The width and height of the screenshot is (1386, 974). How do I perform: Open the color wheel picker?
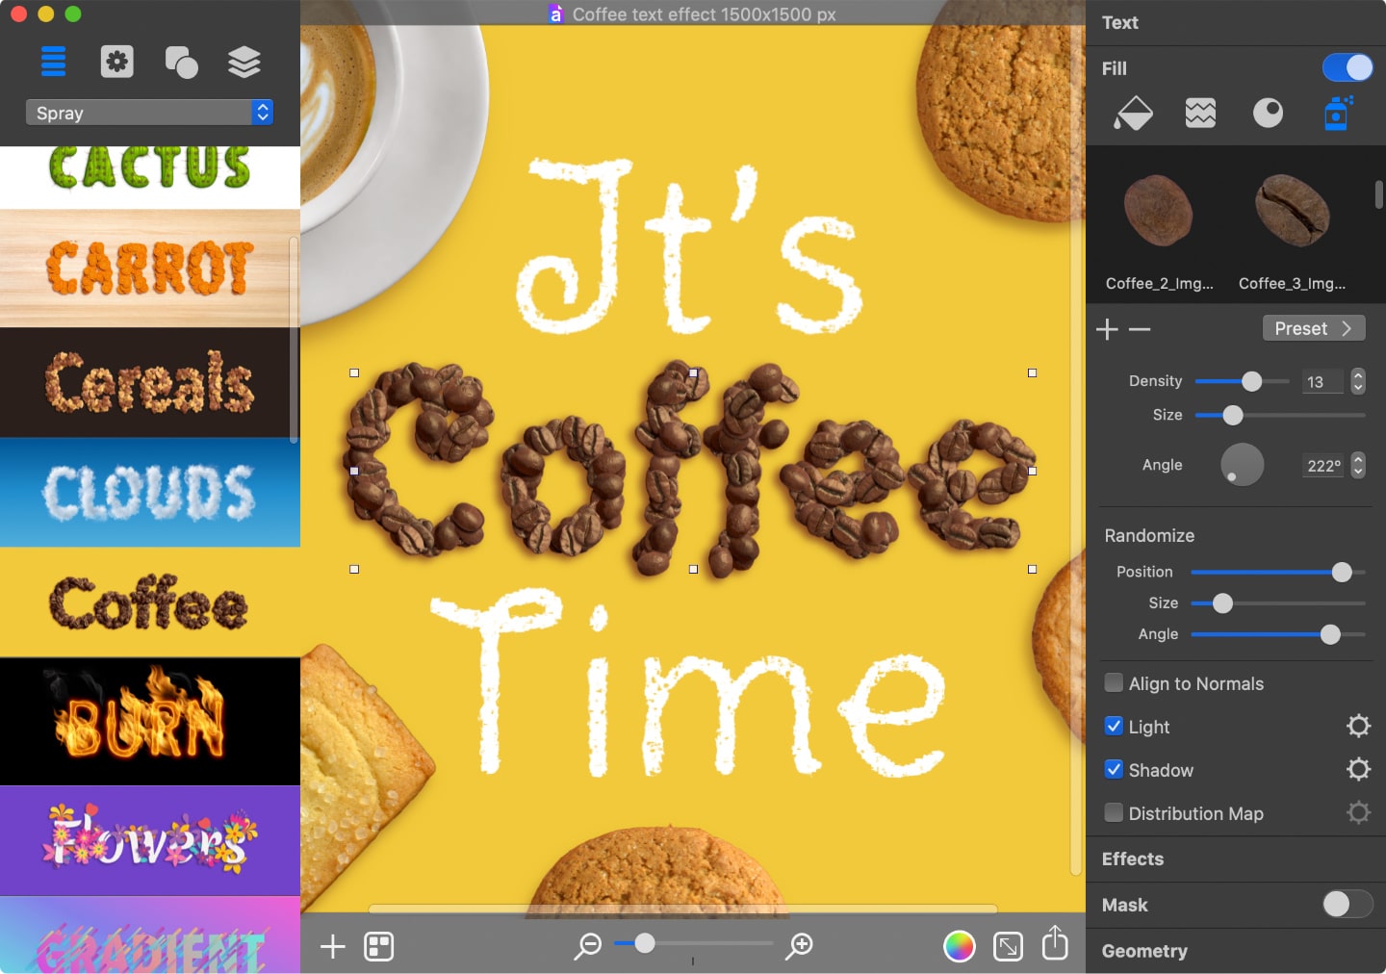pyautogui.click(x=960, y=947)
